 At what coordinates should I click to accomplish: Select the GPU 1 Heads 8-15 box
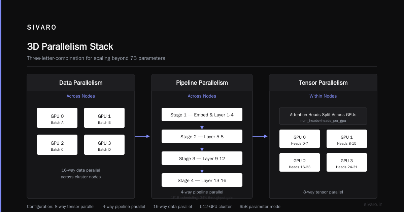point(347,140)
